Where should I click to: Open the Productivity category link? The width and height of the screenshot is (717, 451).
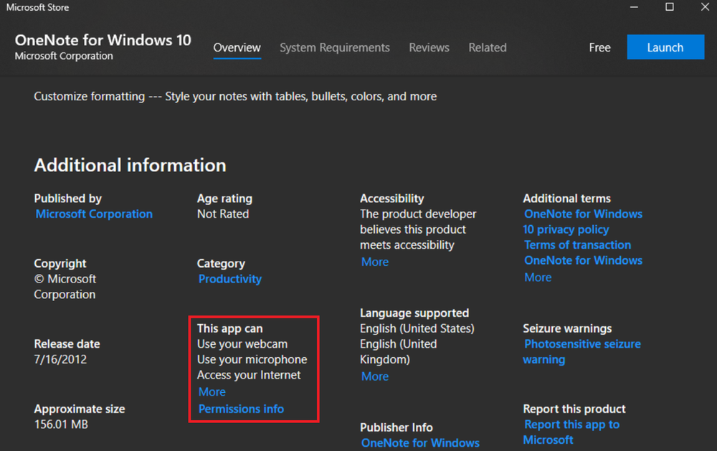(230, 279)
